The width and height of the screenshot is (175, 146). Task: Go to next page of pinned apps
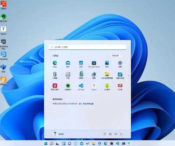[129, 76]
